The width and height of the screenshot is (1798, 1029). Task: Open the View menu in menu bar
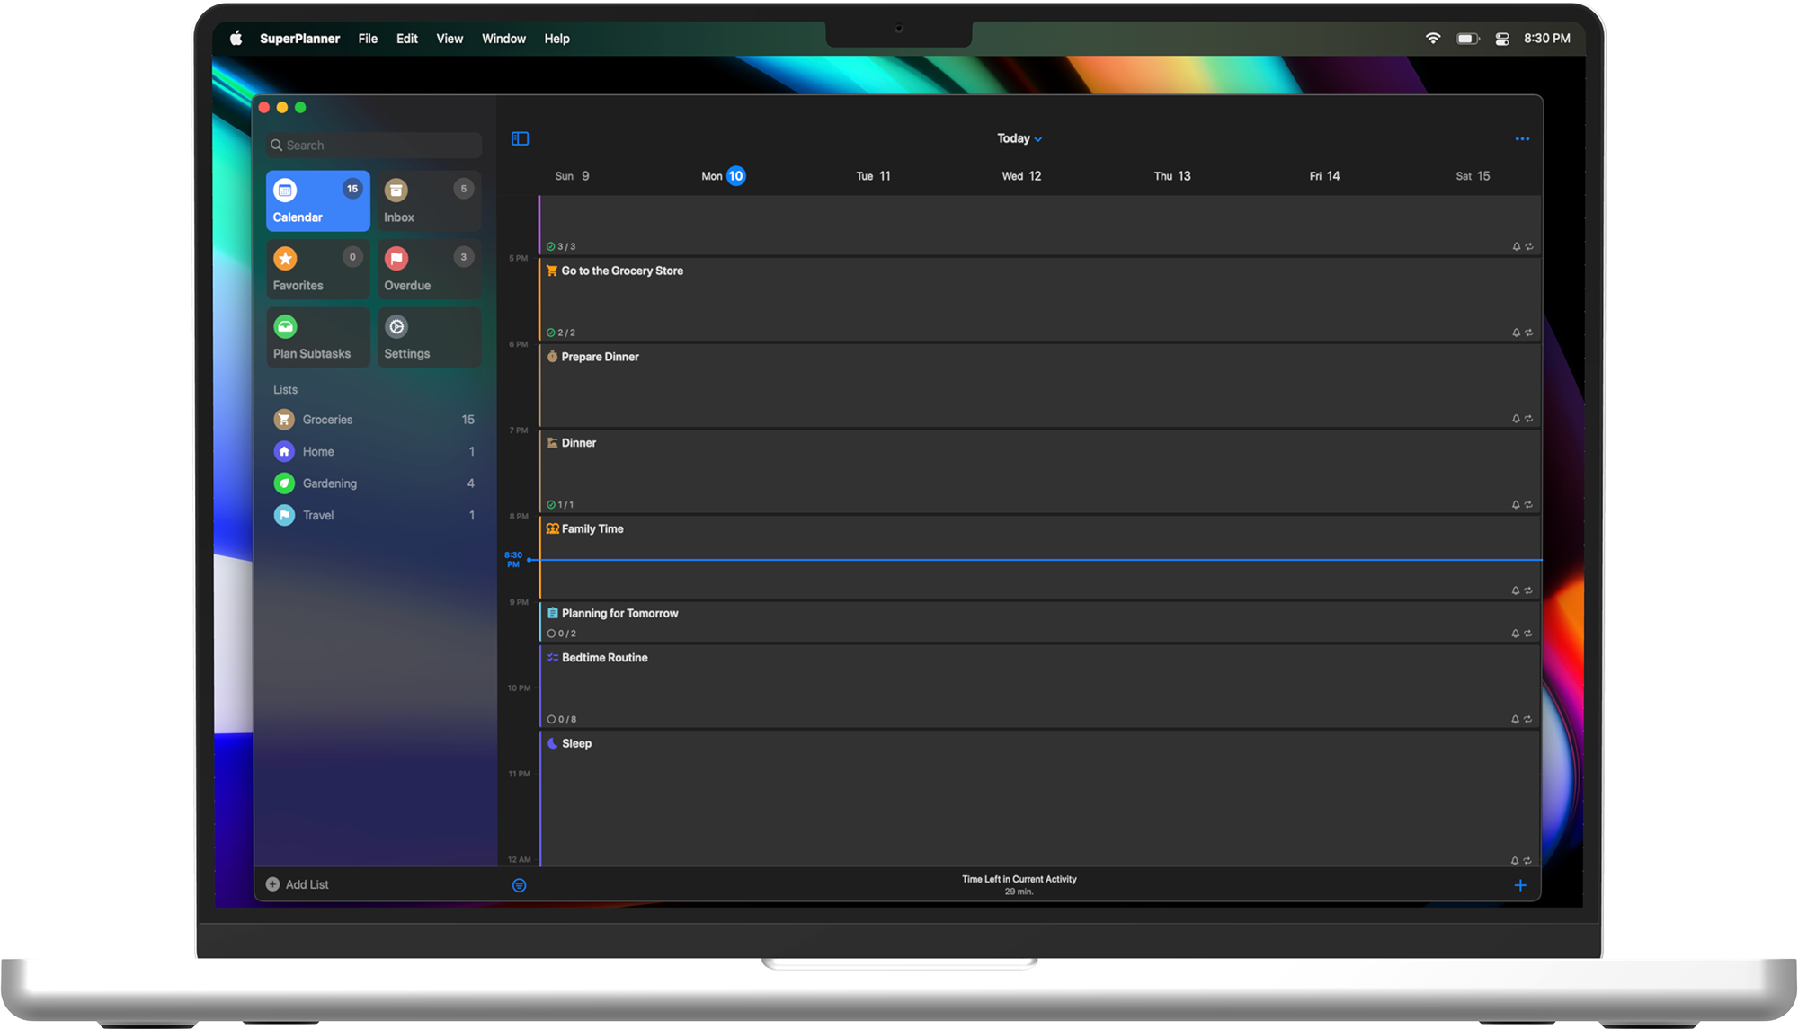(449, 39)
